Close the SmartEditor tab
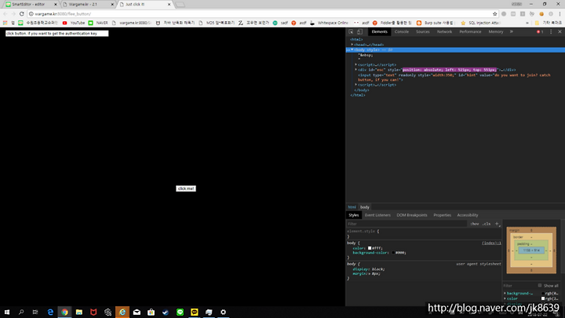The image size is (565, 318). (56, 5)
